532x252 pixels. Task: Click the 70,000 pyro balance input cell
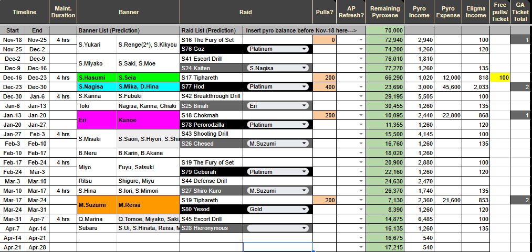click(385, 30)
